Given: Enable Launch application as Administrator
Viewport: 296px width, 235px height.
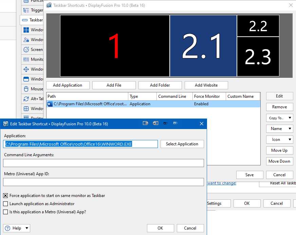Looking at the screenshot, I should point(5,204).
